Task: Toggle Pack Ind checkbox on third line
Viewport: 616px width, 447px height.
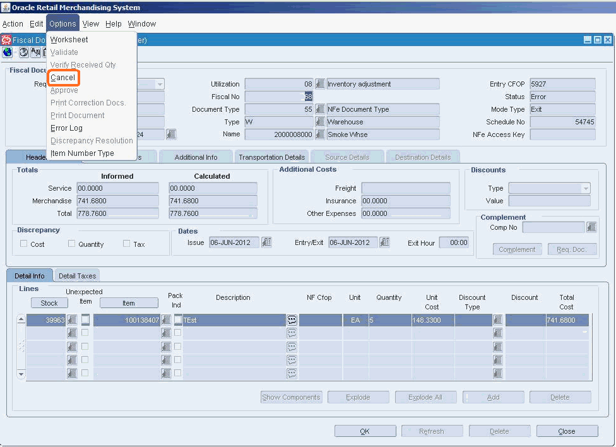Action: tap(177, 346)
